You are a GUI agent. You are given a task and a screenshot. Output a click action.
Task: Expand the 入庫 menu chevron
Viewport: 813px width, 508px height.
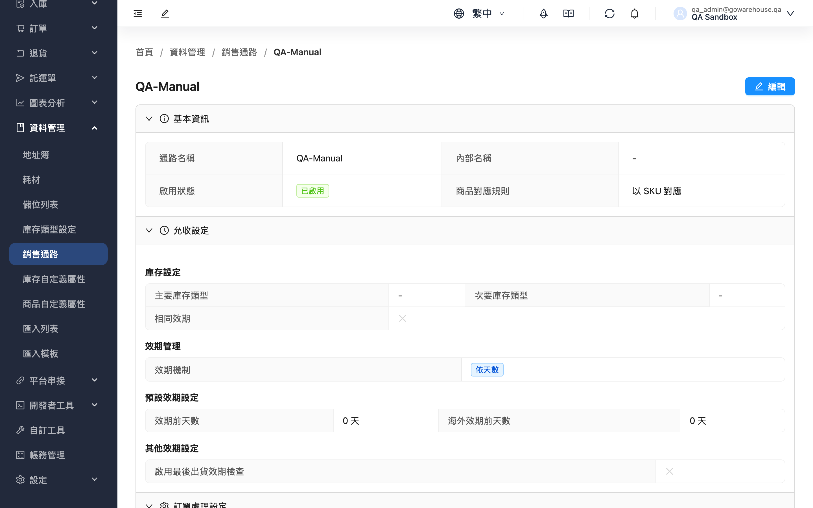[95, 3]
